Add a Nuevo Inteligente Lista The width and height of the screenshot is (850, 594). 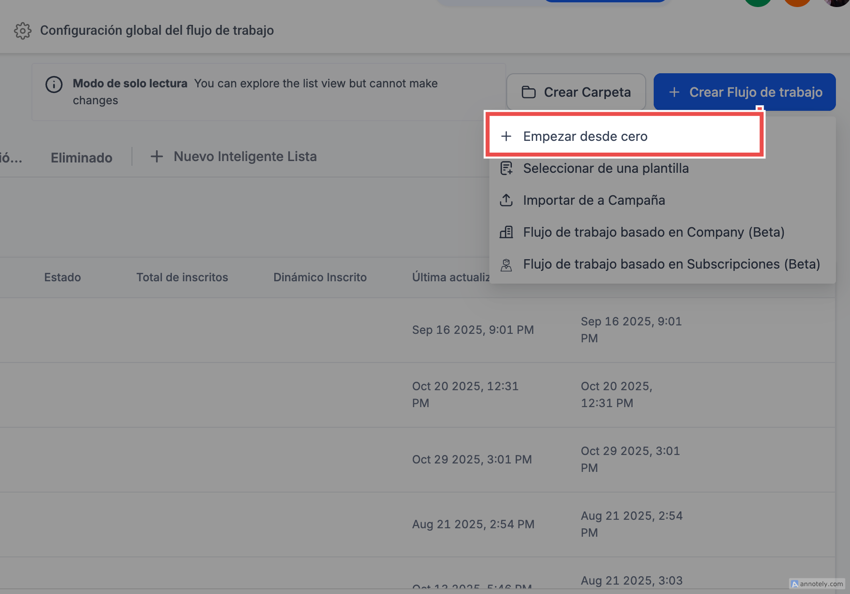[x=245, y=157]
